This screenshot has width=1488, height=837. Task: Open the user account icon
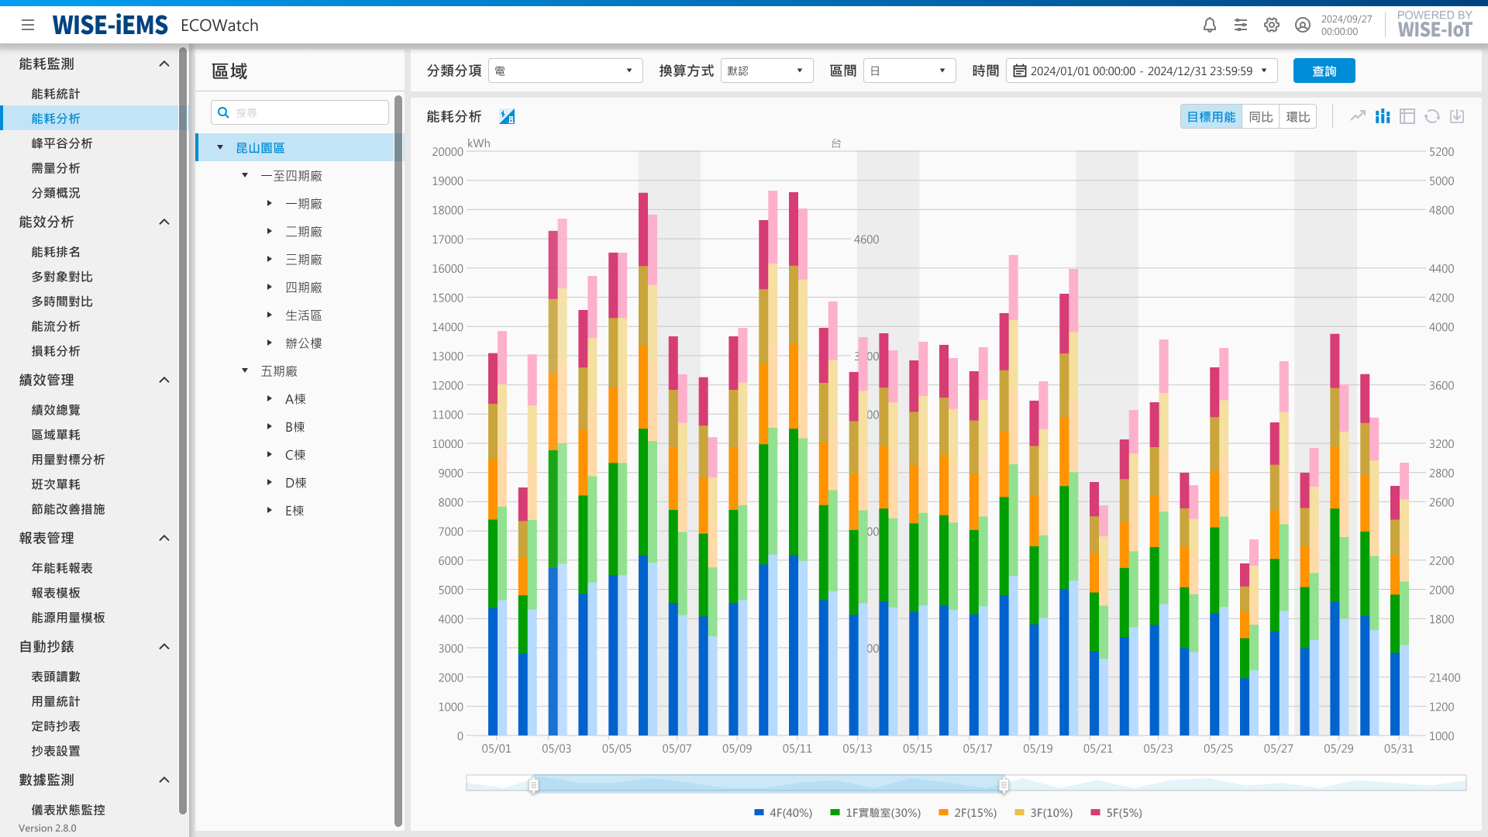(1303, 25)
